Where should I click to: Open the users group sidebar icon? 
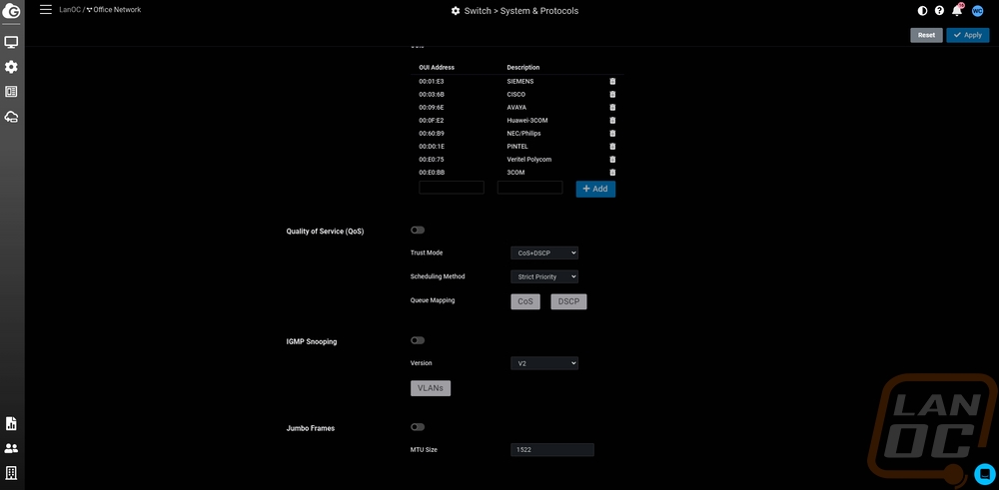[11, 448]
